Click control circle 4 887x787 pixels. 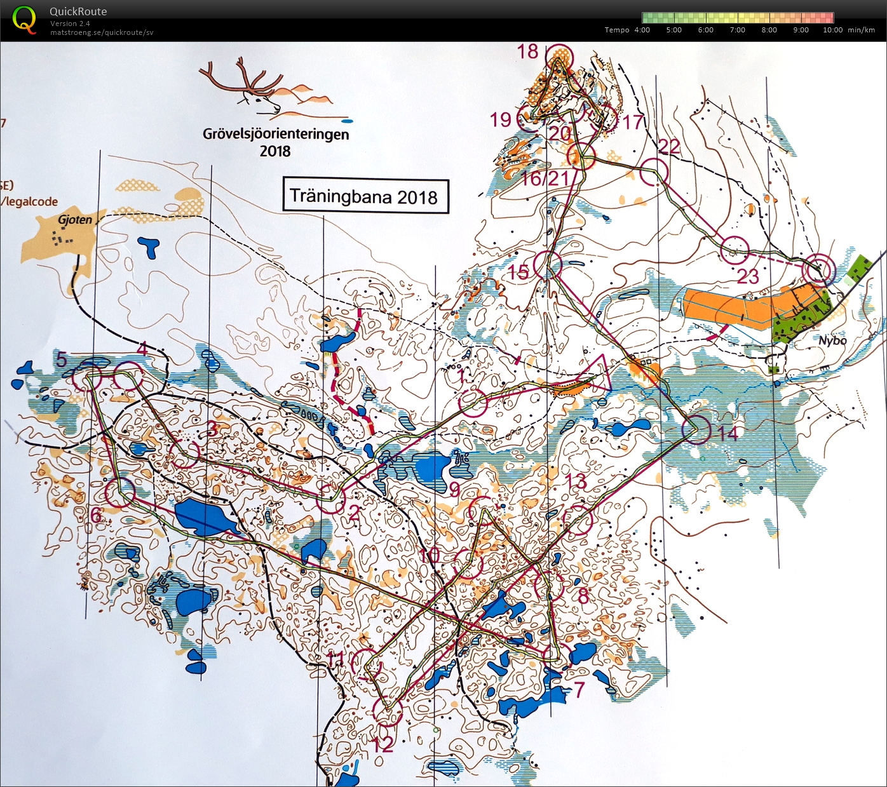[x=128, y=376]
